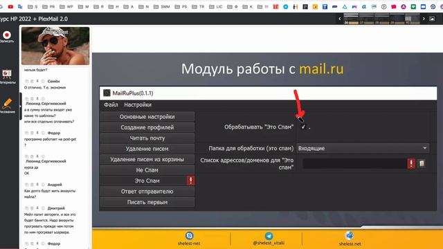Open the Ф bookmarks folder
This screenshot has height=249, width=443.
(x=233, y=6)
